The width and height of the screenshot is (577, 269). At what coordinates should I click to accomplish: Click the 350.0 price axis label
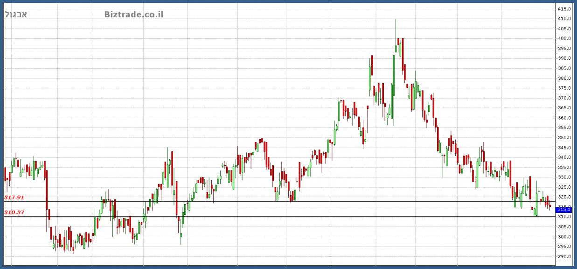click(564, 138)
